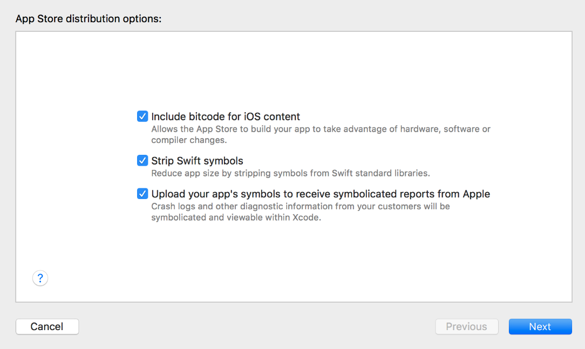The height and width of the screenshot is (349, 585).
Task: Click the greyed-out Previous button
Action: point(466,326)
